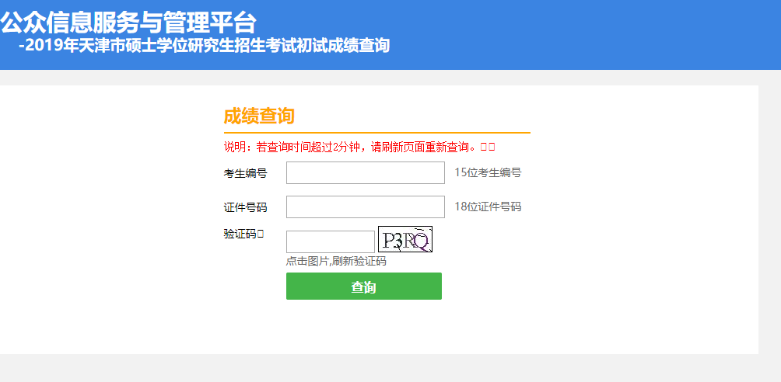Click the 公众信息服务与管理平台 header title
Screen dimensions: 781x382
point(128,22)
